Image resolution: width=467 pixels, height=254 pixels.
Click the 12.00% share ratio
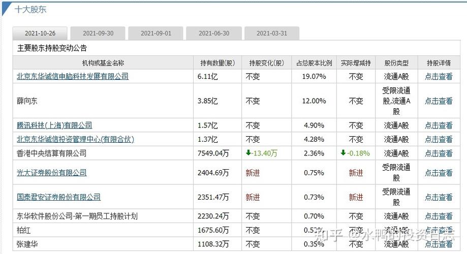[314, 101]
